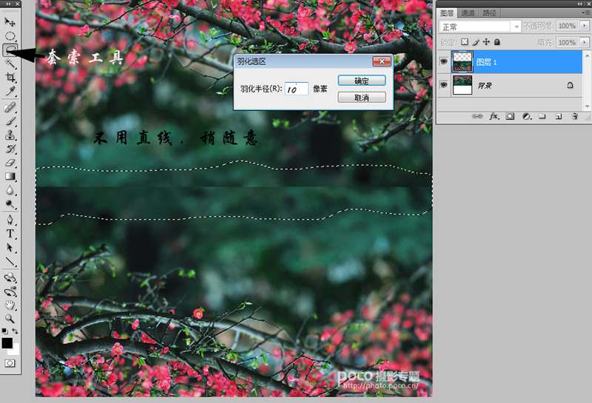Select the Type tool
The image size is (592, 403).
tap(10, 234)
